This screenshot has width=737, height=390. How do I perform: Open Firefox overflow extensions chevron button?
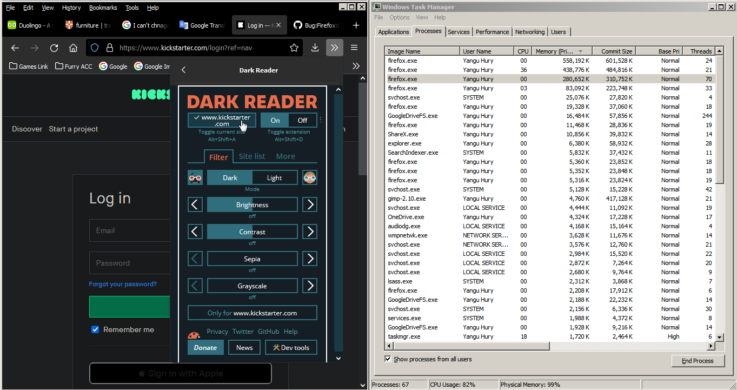tap(335, 48)
